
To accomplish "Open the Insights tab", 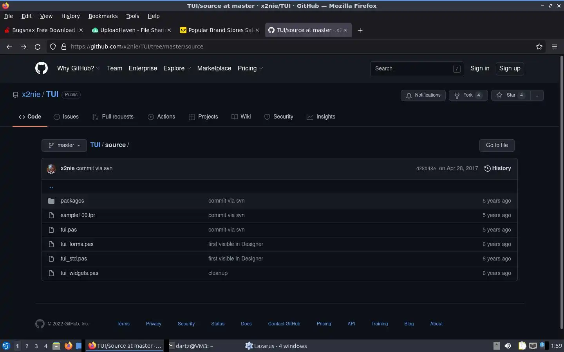I will click(x=321, y=117).
